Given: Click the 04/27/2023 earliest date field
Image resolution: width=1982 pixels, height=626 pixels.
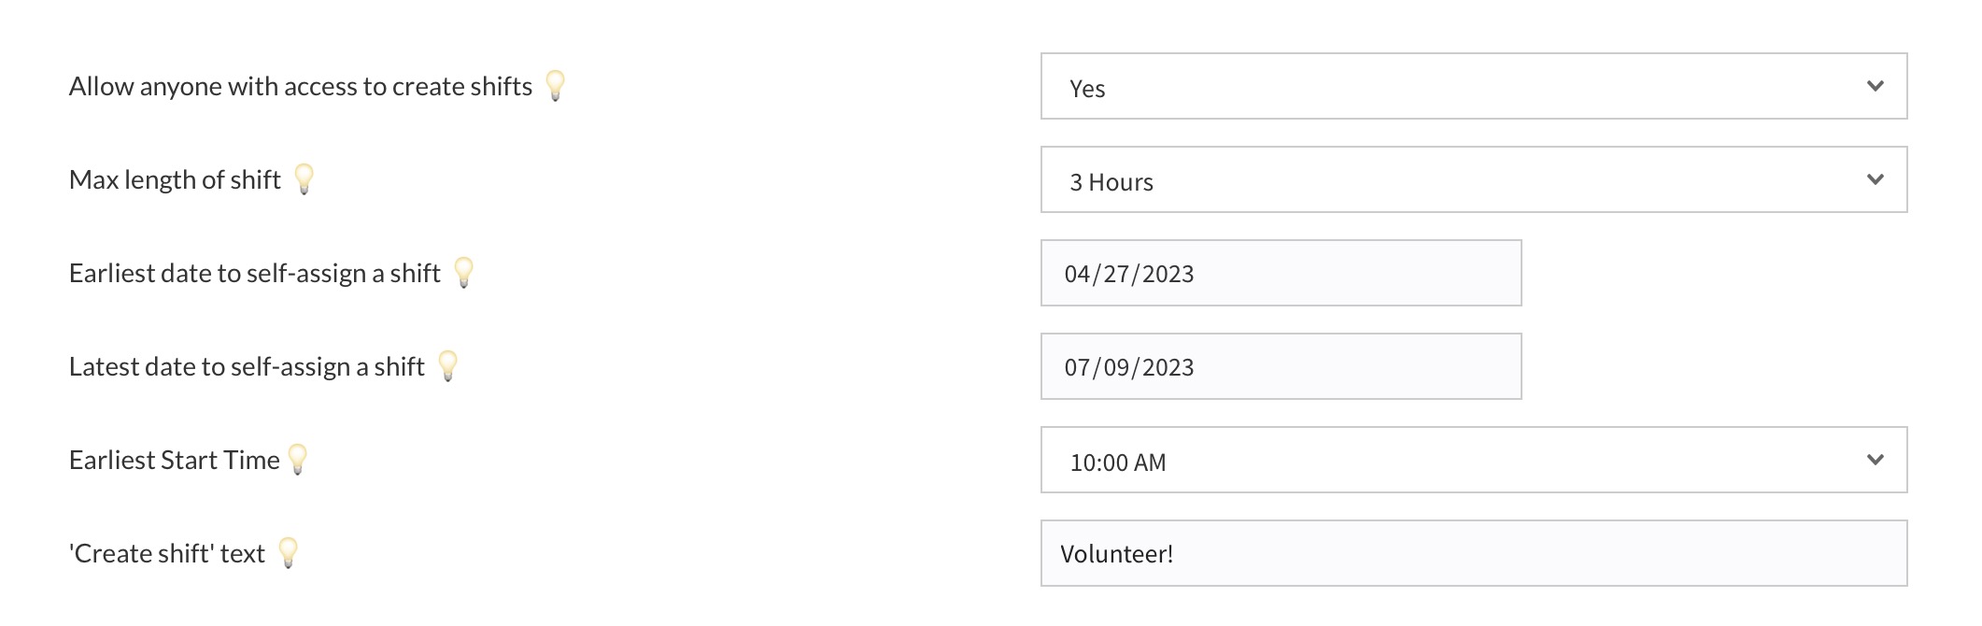Looking at the screenshot, I should click(x=1281, y=274).
